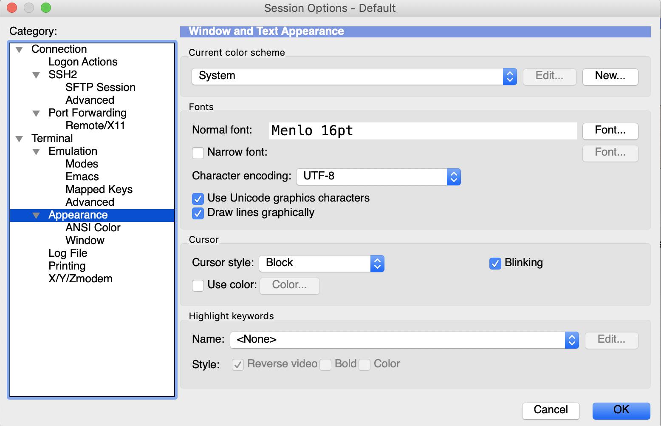Screen dimensions: 661x426
Task: Collapse the SSH2 branch
Action: (x=36, y=75)
